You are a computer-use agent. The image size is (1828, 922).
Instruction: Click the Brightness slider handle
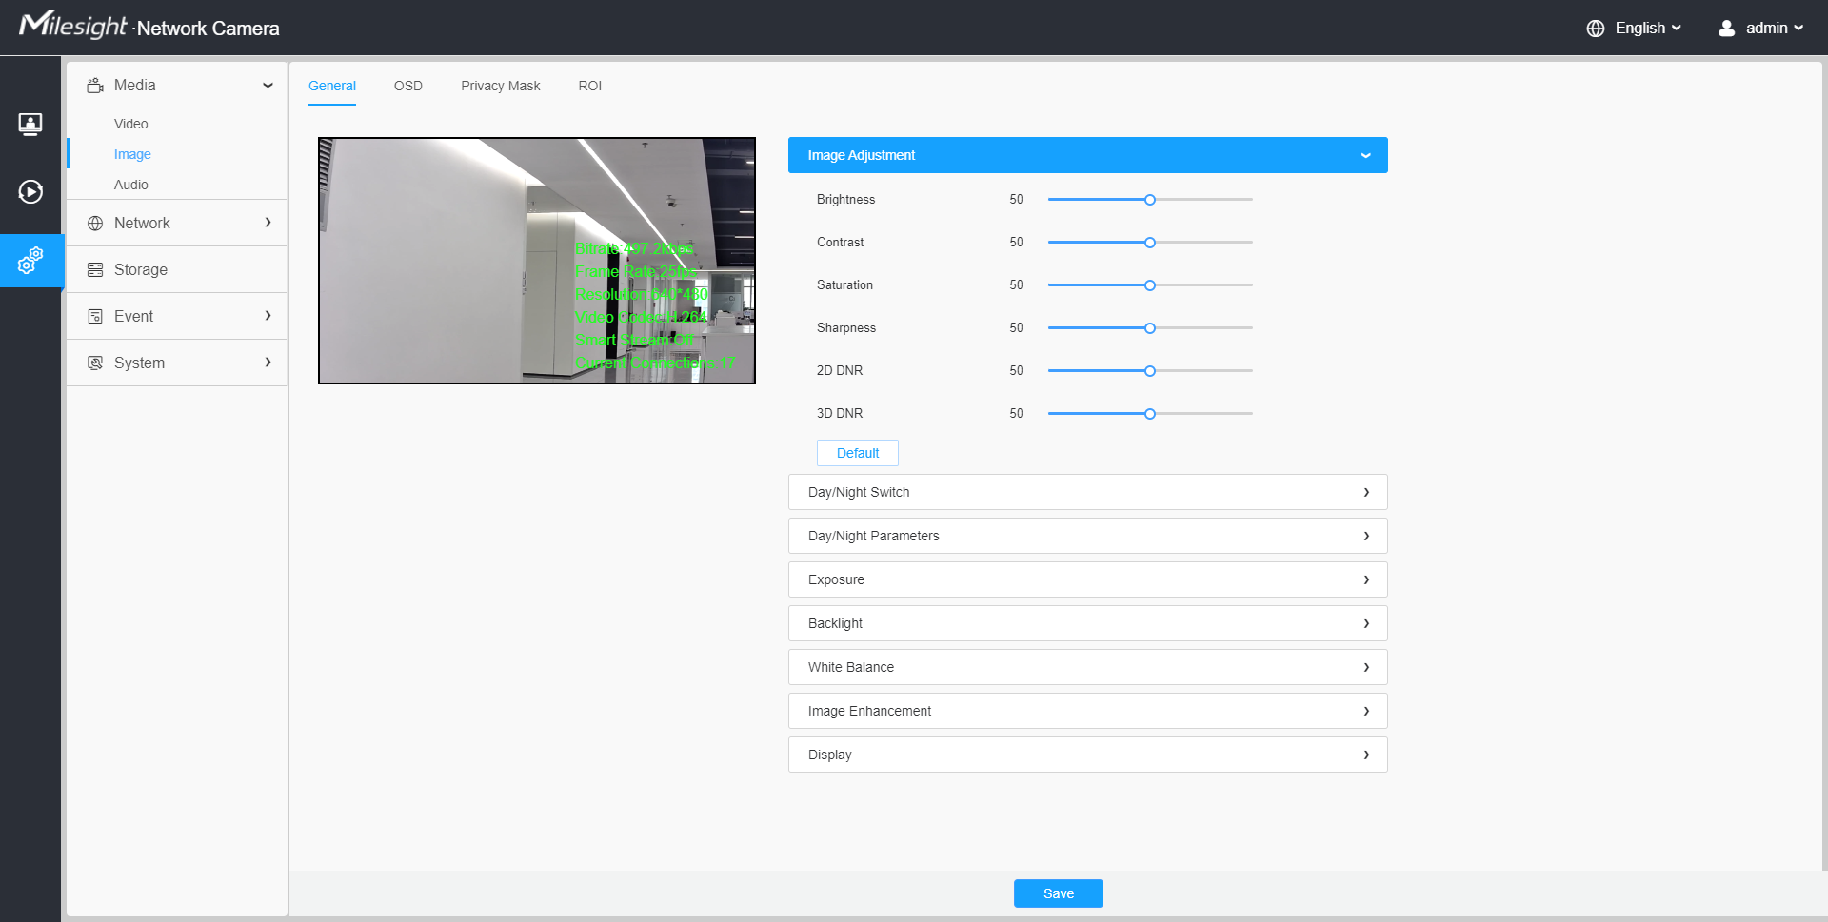[1150, 200]
